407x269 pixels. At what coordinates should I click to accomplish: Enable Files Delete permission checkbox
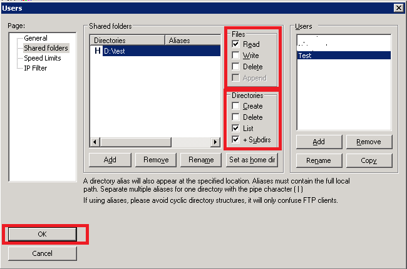tap(235, 67)
